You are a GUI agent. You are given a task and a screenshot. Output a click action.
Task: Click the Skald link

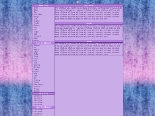pyautogui.click(x=36, y=82)
